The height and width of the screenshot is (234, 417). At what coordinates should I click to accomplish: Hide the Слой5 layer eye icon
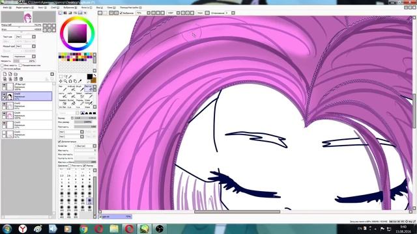point(4,95)
